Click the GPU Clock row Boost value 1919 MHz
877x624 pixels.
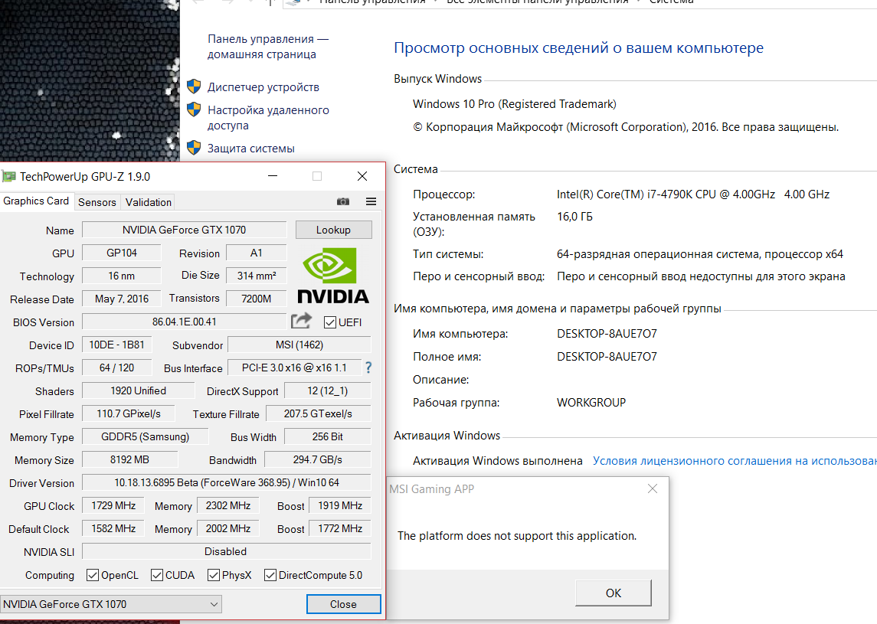click(340, 505)
